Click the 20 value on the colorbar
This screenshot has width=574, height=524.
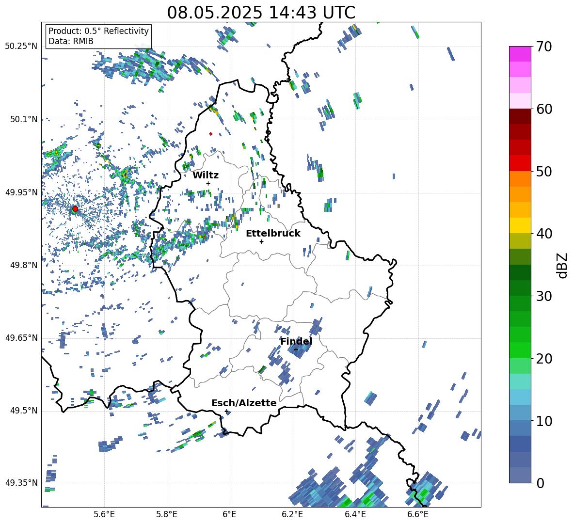[544, 359]
